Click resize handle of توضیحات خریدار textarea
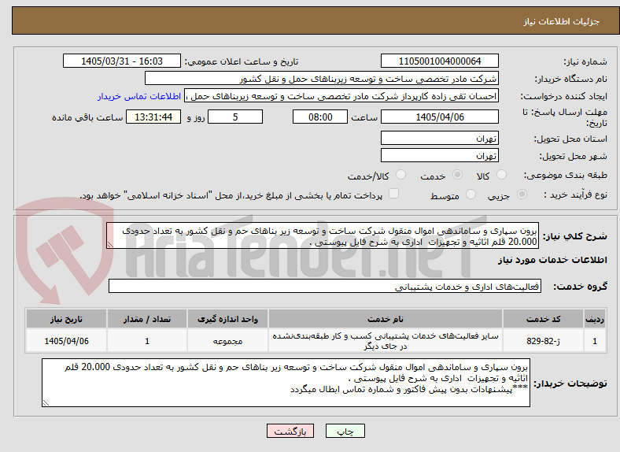620x452 pixels. click(46, 403)
